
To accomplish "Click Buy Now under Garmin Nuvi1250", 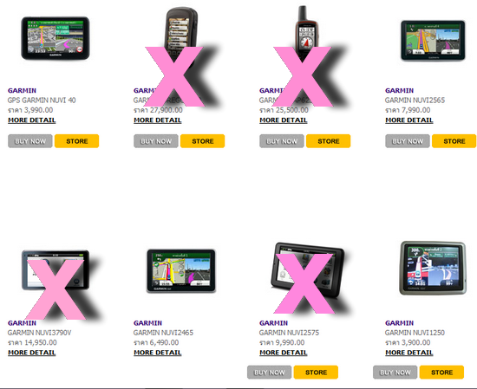I will [x=395, y=373].
